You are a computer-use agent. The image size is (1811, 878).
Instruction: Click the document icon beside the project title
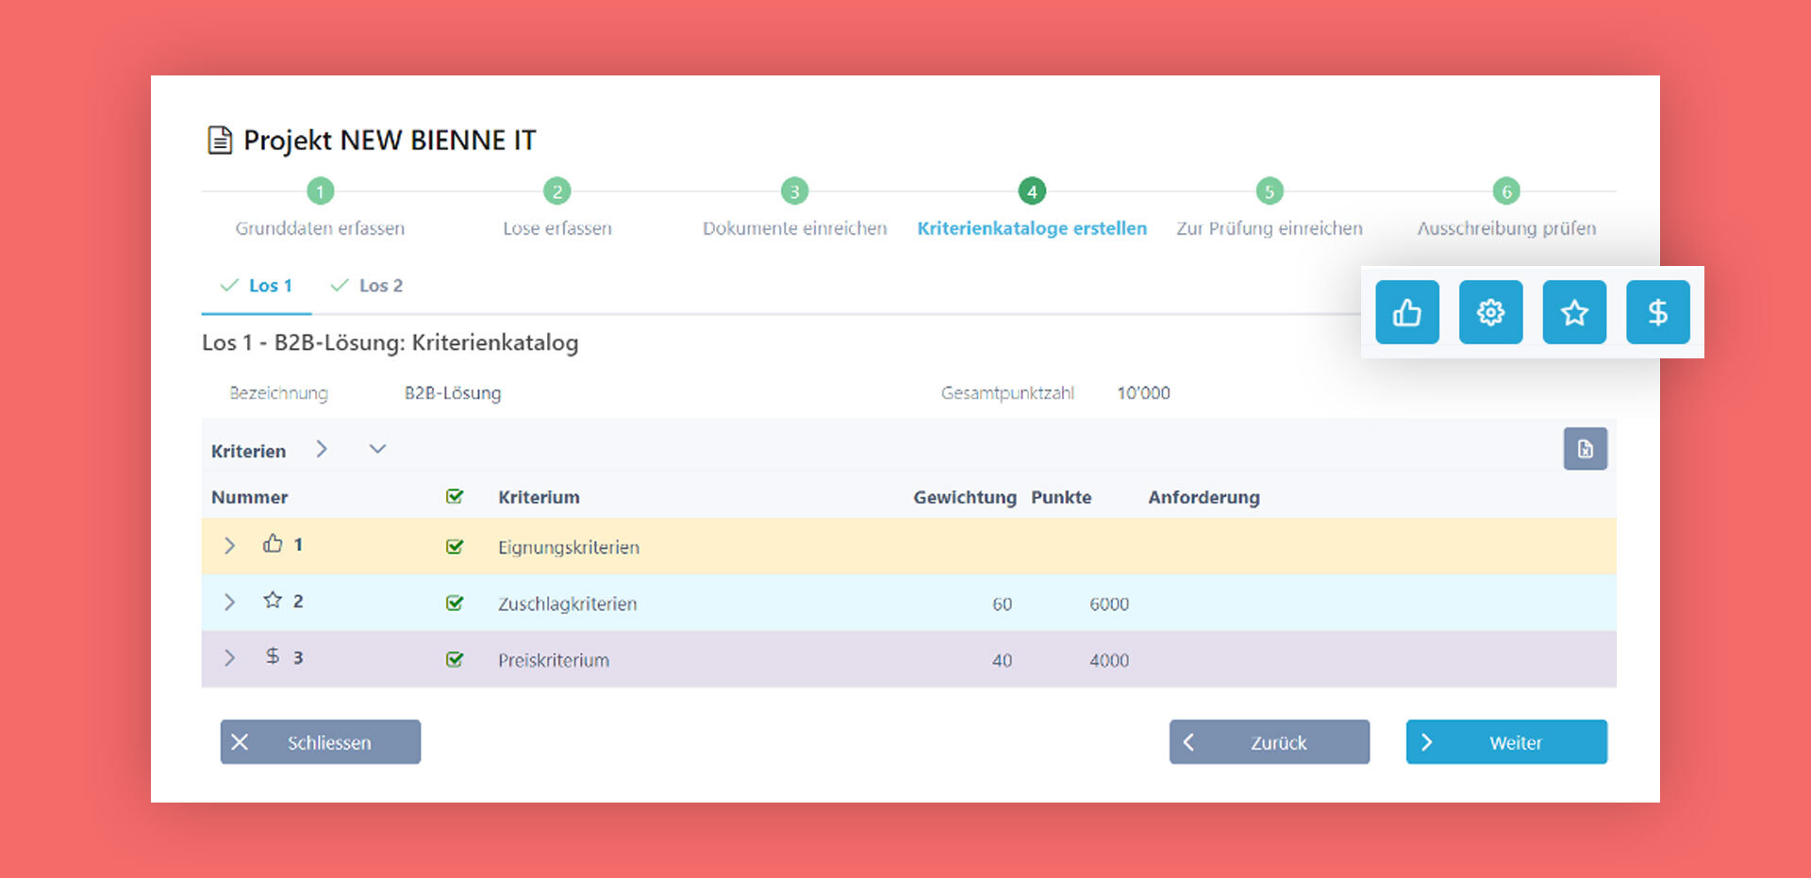220,140
